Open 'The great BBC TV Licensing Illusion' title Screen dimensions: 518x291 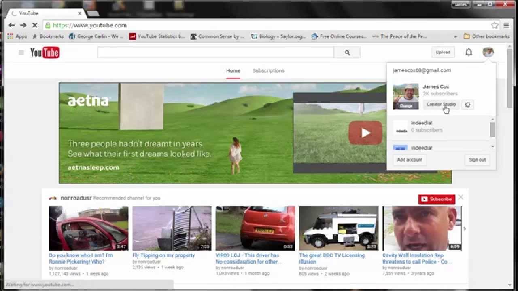point(332,258)
